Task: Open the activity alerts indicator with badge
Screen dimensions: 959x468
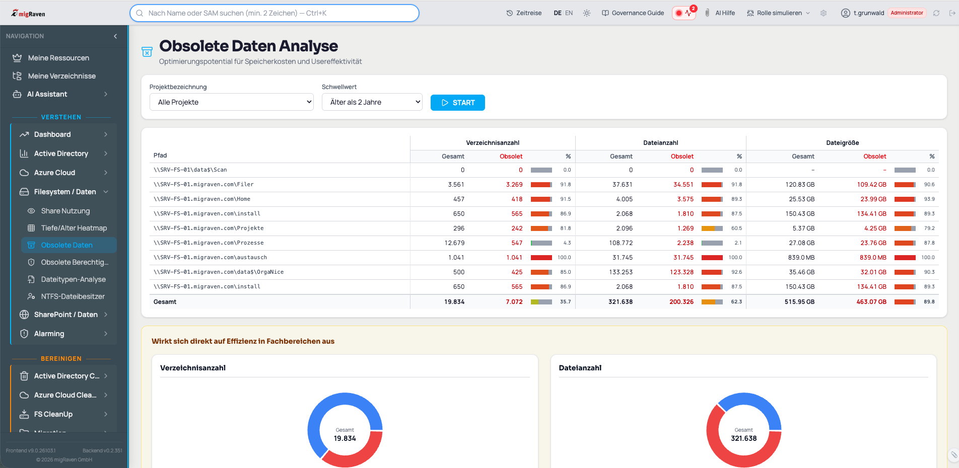Action: [x=684, y=13]
